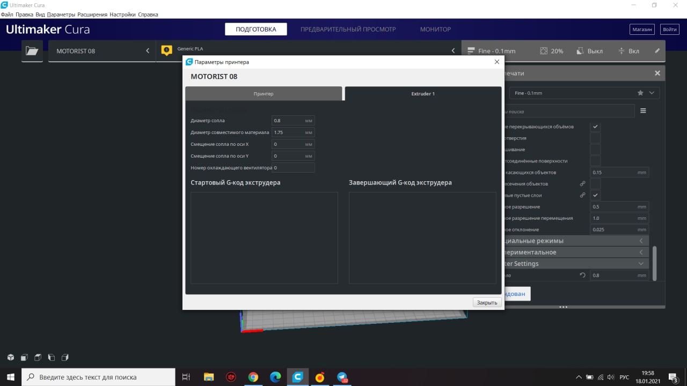The image size is (687, 386).
Task: Click the Fine 0.1mm layer height icon
Action: coord(471,51)
